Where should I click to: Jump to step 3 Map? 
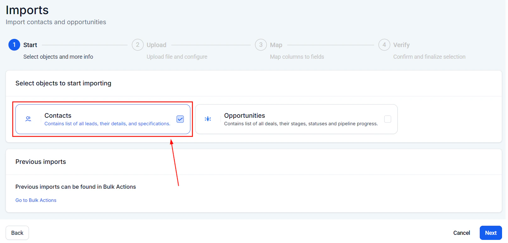click(x=261, y=45)
